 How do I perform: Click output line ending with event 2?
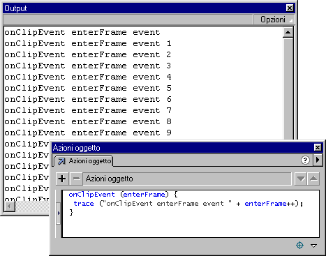(x=88, y=54)
